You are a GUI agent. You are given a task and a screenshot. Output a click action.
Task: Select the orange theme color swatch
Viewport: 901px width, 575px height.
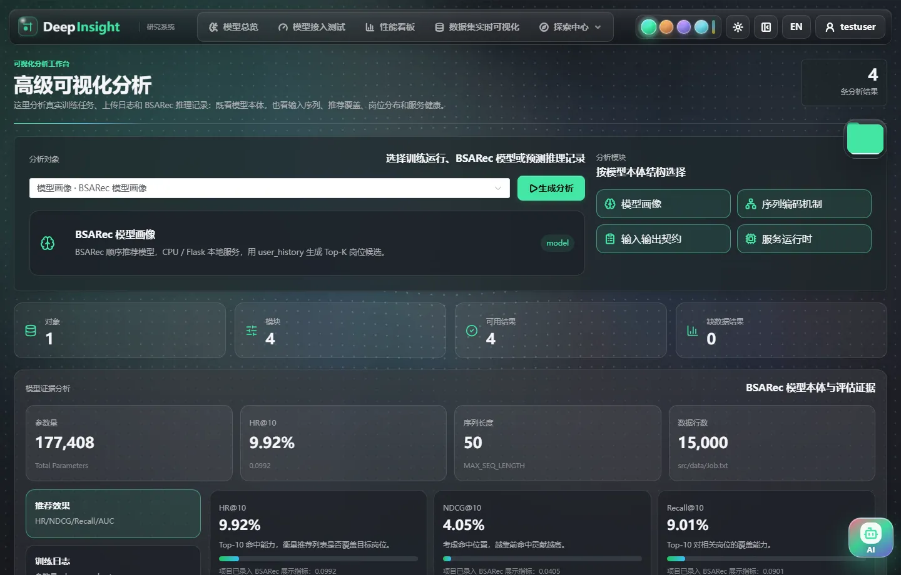tap(666, 27)
